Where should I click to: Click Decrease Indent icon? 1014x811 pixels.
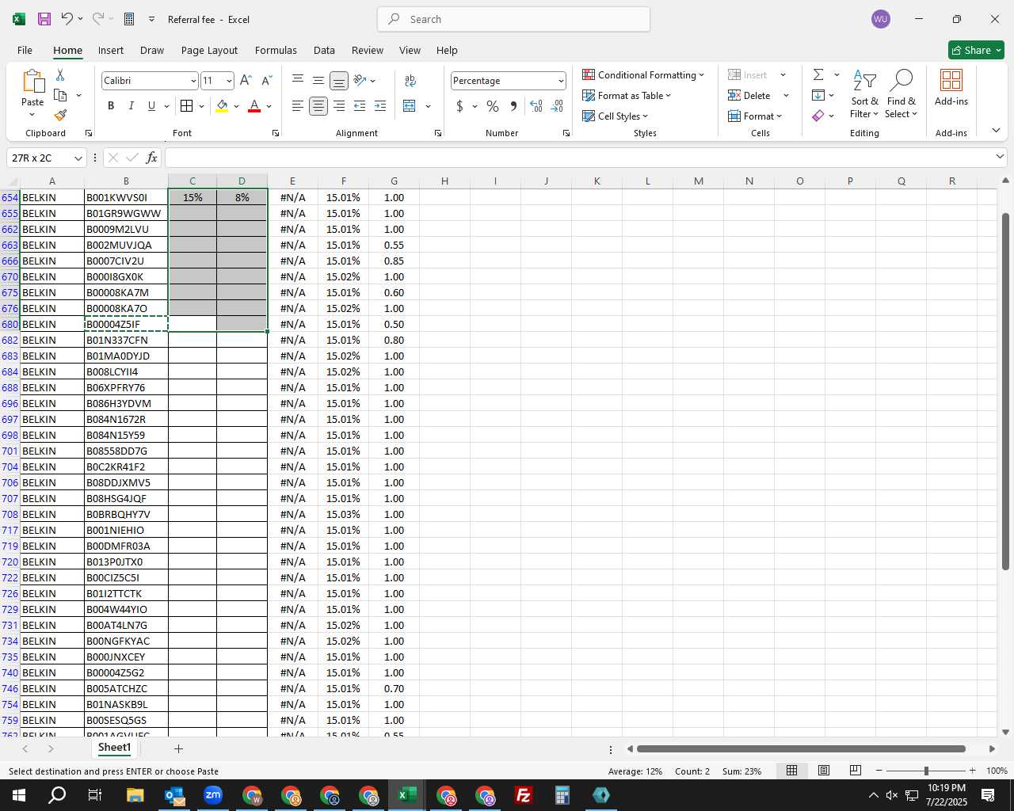pyautogui.click(x=360, y=106)
